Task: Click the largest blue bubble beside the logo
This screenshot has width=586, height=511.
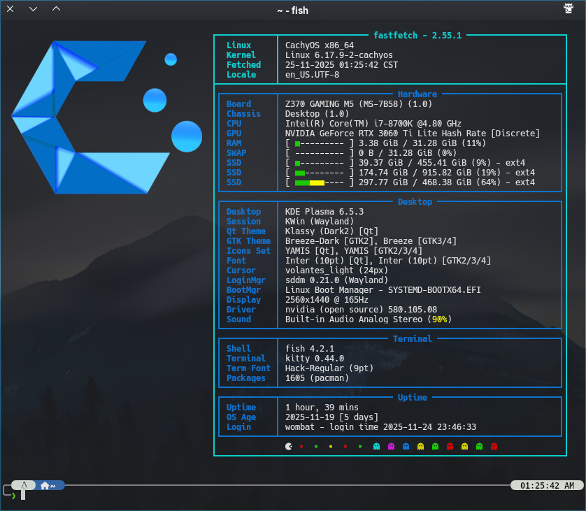Action: pyautogui.click(x=186, y=136)
